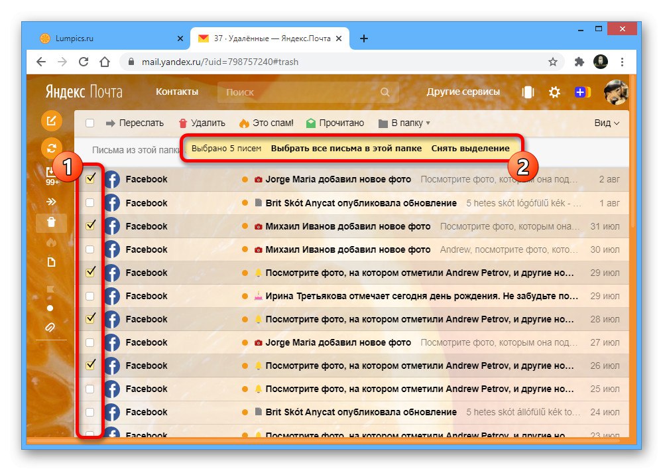
Task: Check the Ирина Третьякова birthday email
Action: 90,296
